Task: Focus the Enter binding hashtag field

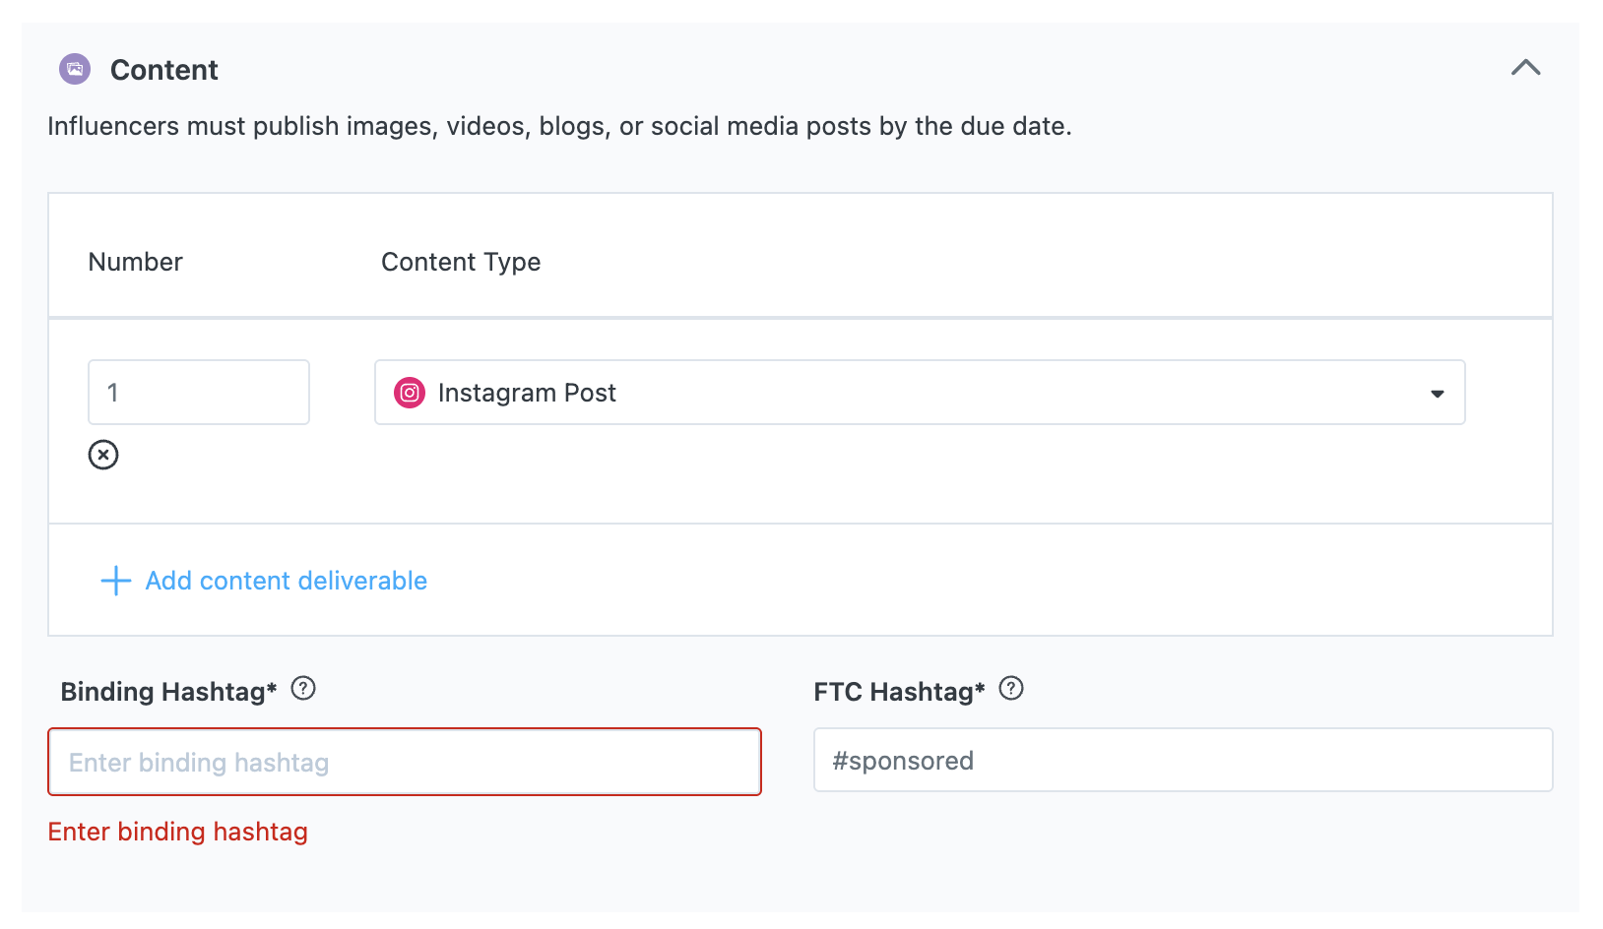Action: [405, 762]
